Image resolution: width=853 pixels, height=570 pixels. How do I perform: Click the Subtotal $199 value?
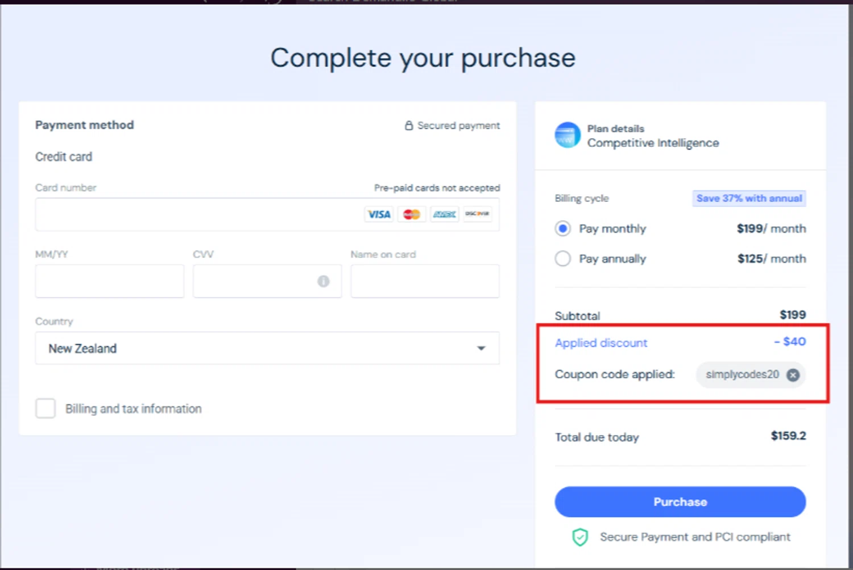point(793,315)
